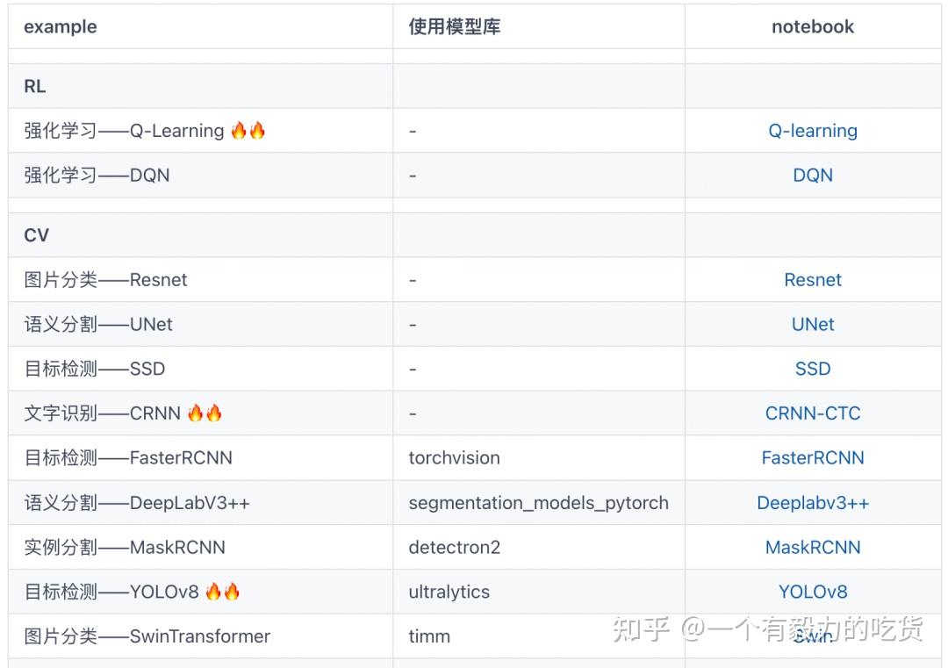This screenshot has width=948, height=668.
Task: Open the MaskRCNN notebook link
Action: coord(813,548)
